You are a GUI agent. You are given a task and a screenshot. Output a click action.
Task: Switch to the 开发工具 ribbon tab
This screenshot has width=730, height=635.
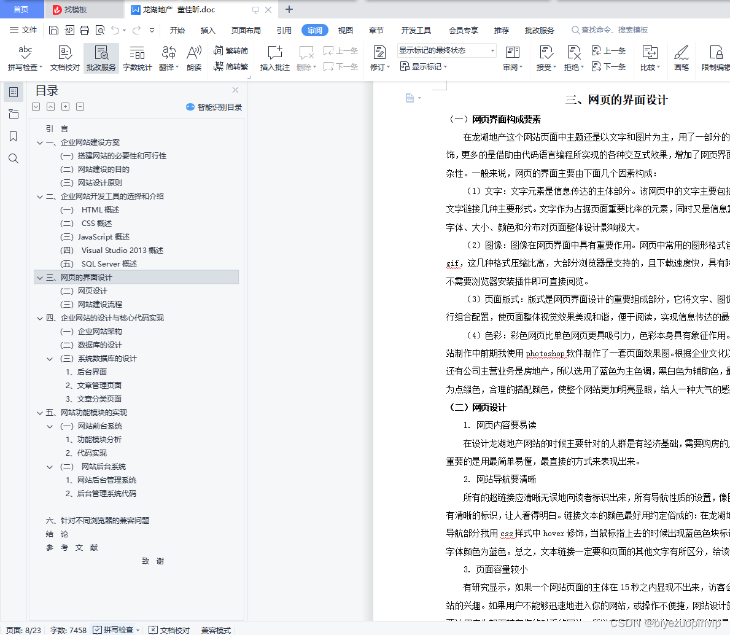(416, 30)
